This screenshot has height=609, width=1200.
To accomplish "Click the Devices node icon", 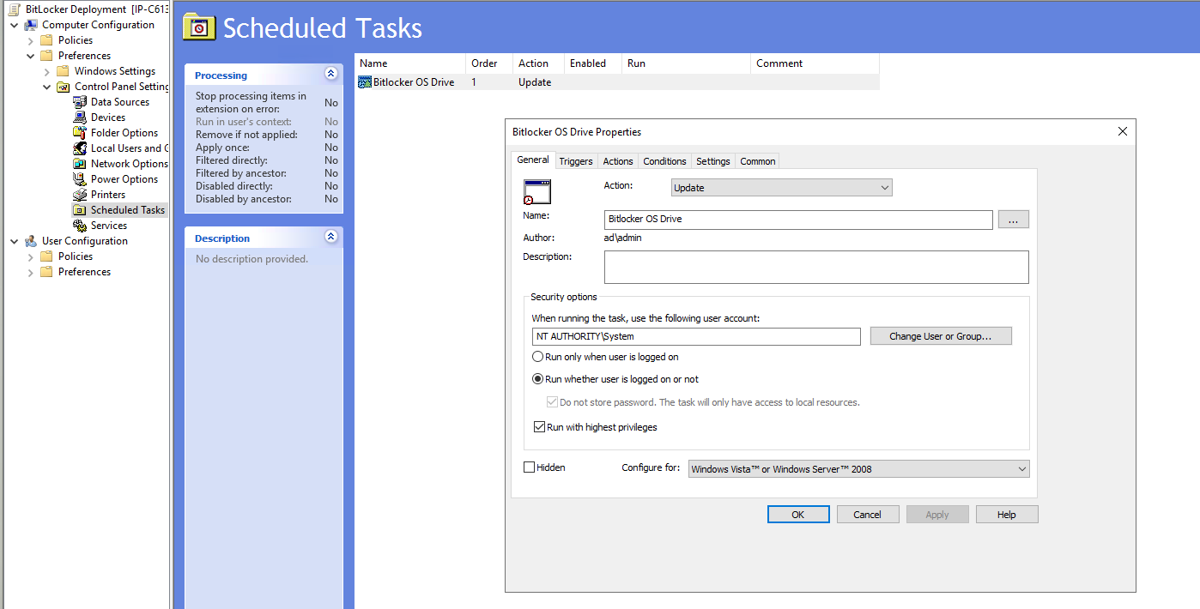I will [80, 118].
